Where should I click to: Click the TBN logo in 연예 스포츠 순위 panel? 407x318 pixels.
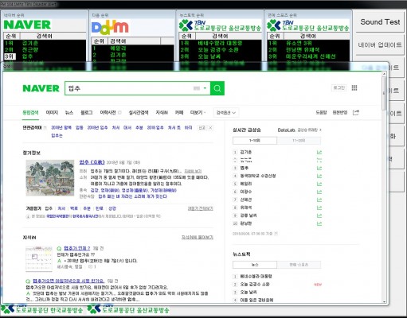(x=308, y=25)
